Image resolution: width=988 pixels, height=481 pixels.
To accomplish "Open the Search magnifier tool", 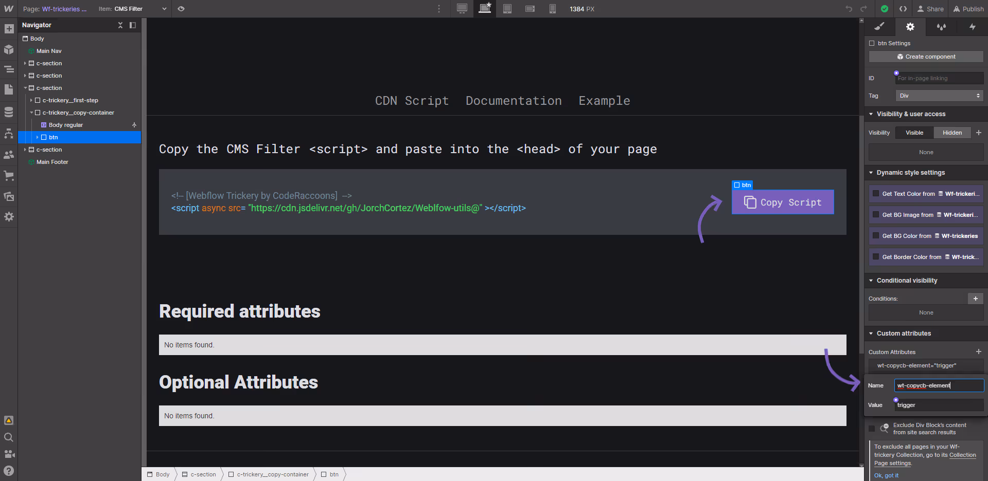I will [9, 437].
